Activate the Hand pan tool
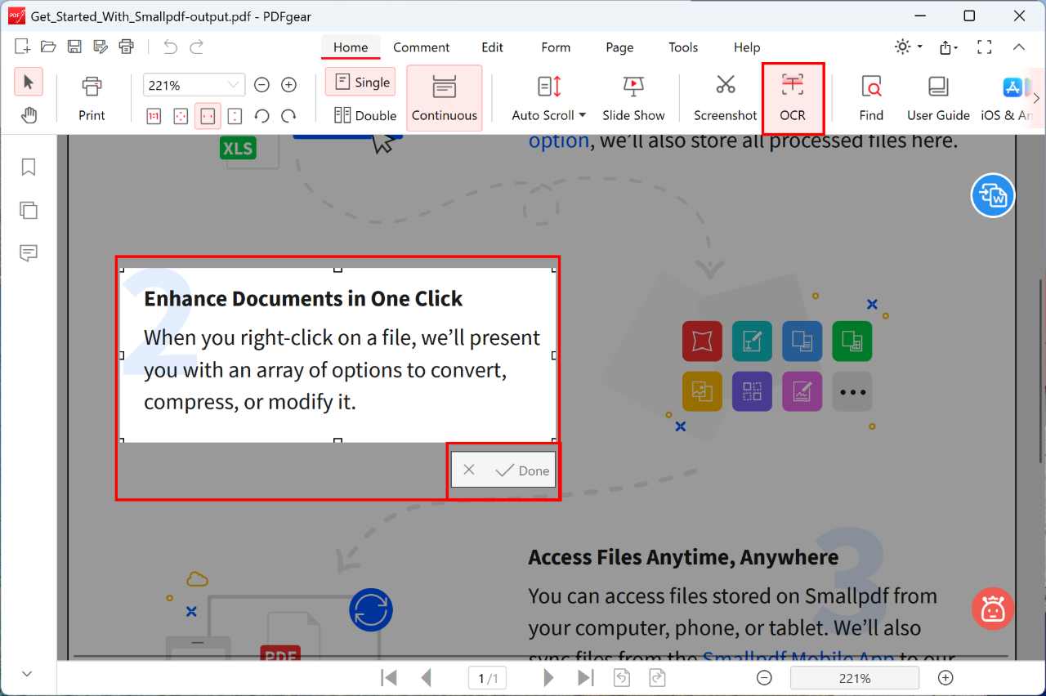This screenshot has height=696, width=1046. [29, 115]
